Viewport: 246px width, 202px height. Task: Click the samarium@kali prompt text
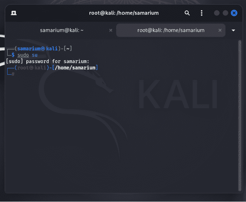click(38, 49)
